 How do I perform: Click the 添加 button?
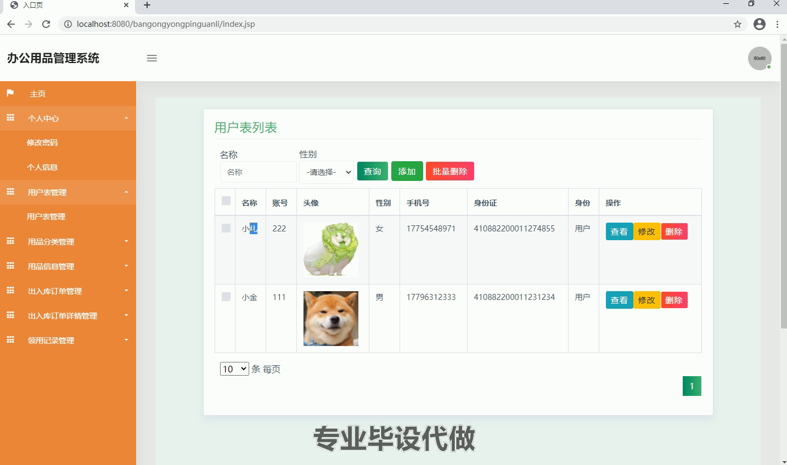(407, 171)
